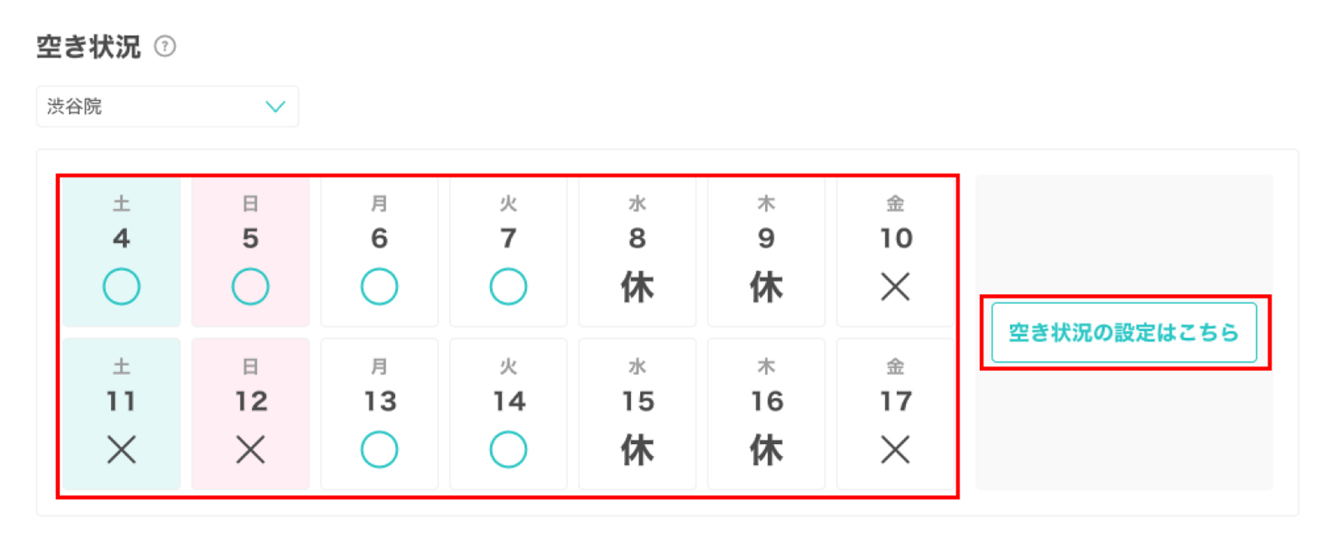Select Tuesday 7 open slot circle
The image size is (1335, 548).
[x=508, y=287]
